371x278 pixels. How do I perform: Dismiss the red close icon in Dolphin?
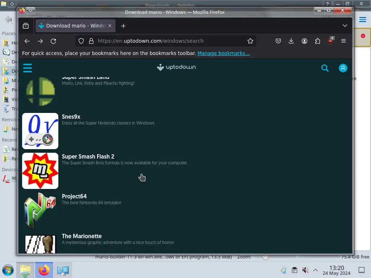coord(363,36)
